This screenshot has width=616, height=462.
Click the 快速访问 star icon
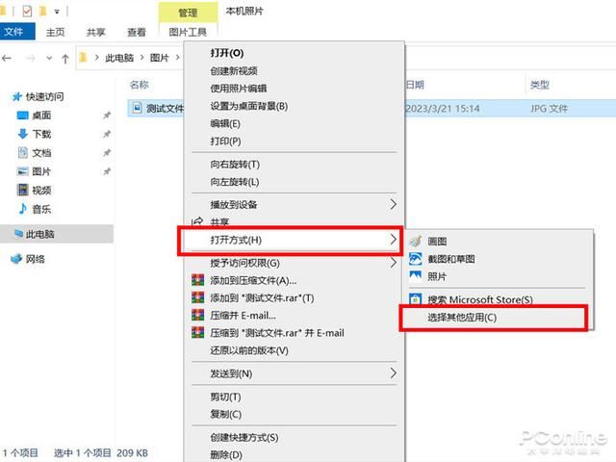click(15, 97)
